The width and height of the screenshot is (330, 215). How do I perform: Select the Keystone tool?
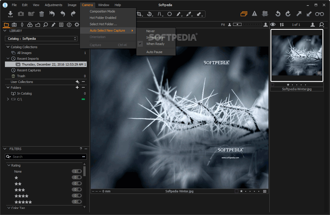(x=160, y=14)
